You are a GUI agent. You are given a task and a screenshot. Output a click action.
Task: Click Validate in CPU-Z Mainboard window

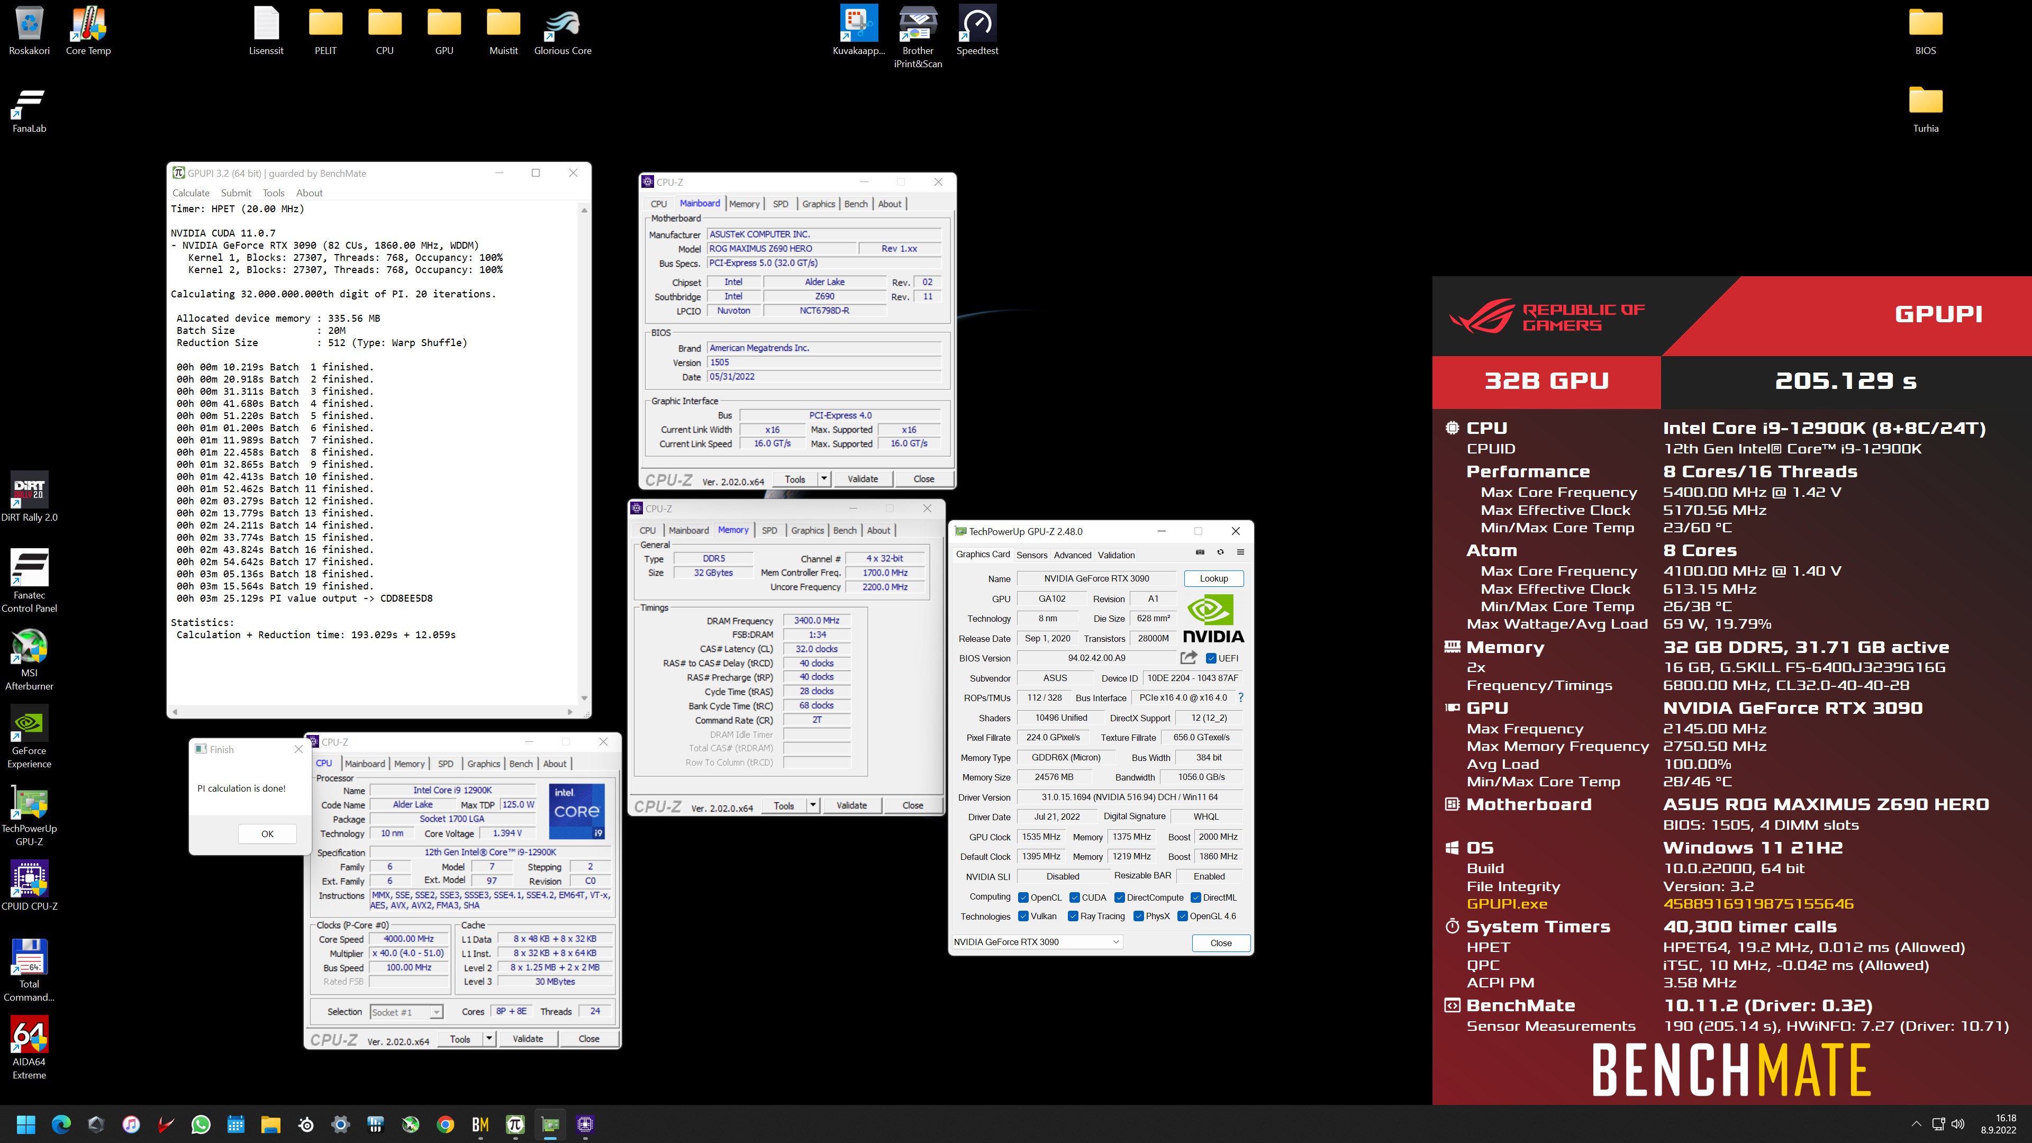tap(862, 478)
